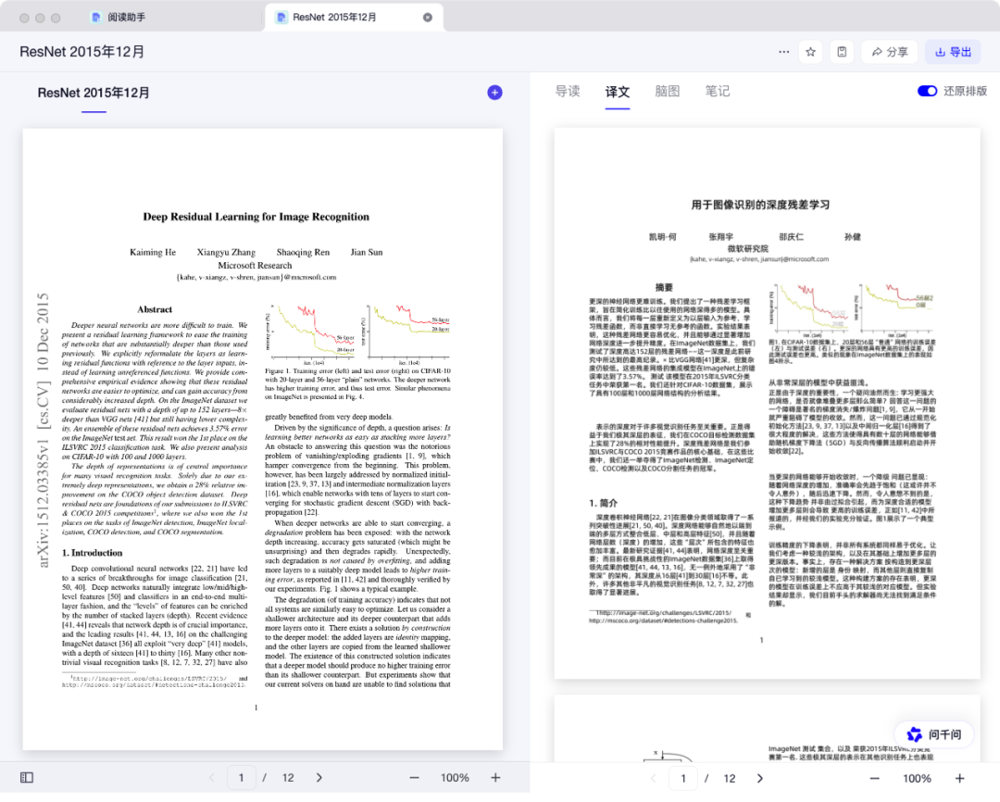The height and width of the screenshot is (802, 1000).
Task: Toggle the left sidebar panel icon
Action: click(x=27, y=777)
